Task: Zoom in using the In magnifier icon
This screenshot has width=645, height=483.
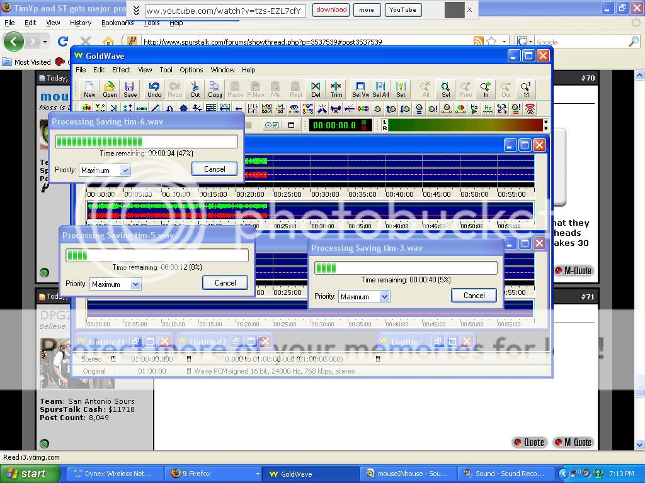Action: [x=486, y=89]
